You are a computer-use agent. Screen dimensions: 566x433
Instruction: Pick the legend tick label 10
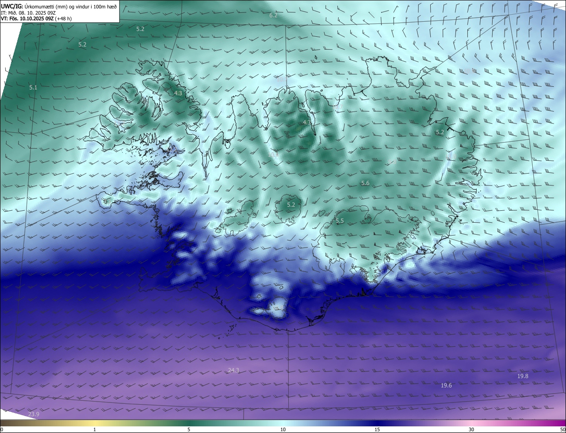pos(283,429)
